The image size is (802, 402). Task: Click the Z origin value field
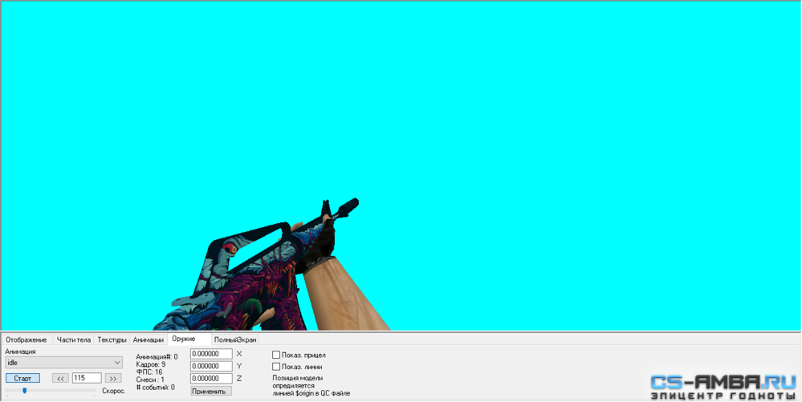tap(211, 379)
